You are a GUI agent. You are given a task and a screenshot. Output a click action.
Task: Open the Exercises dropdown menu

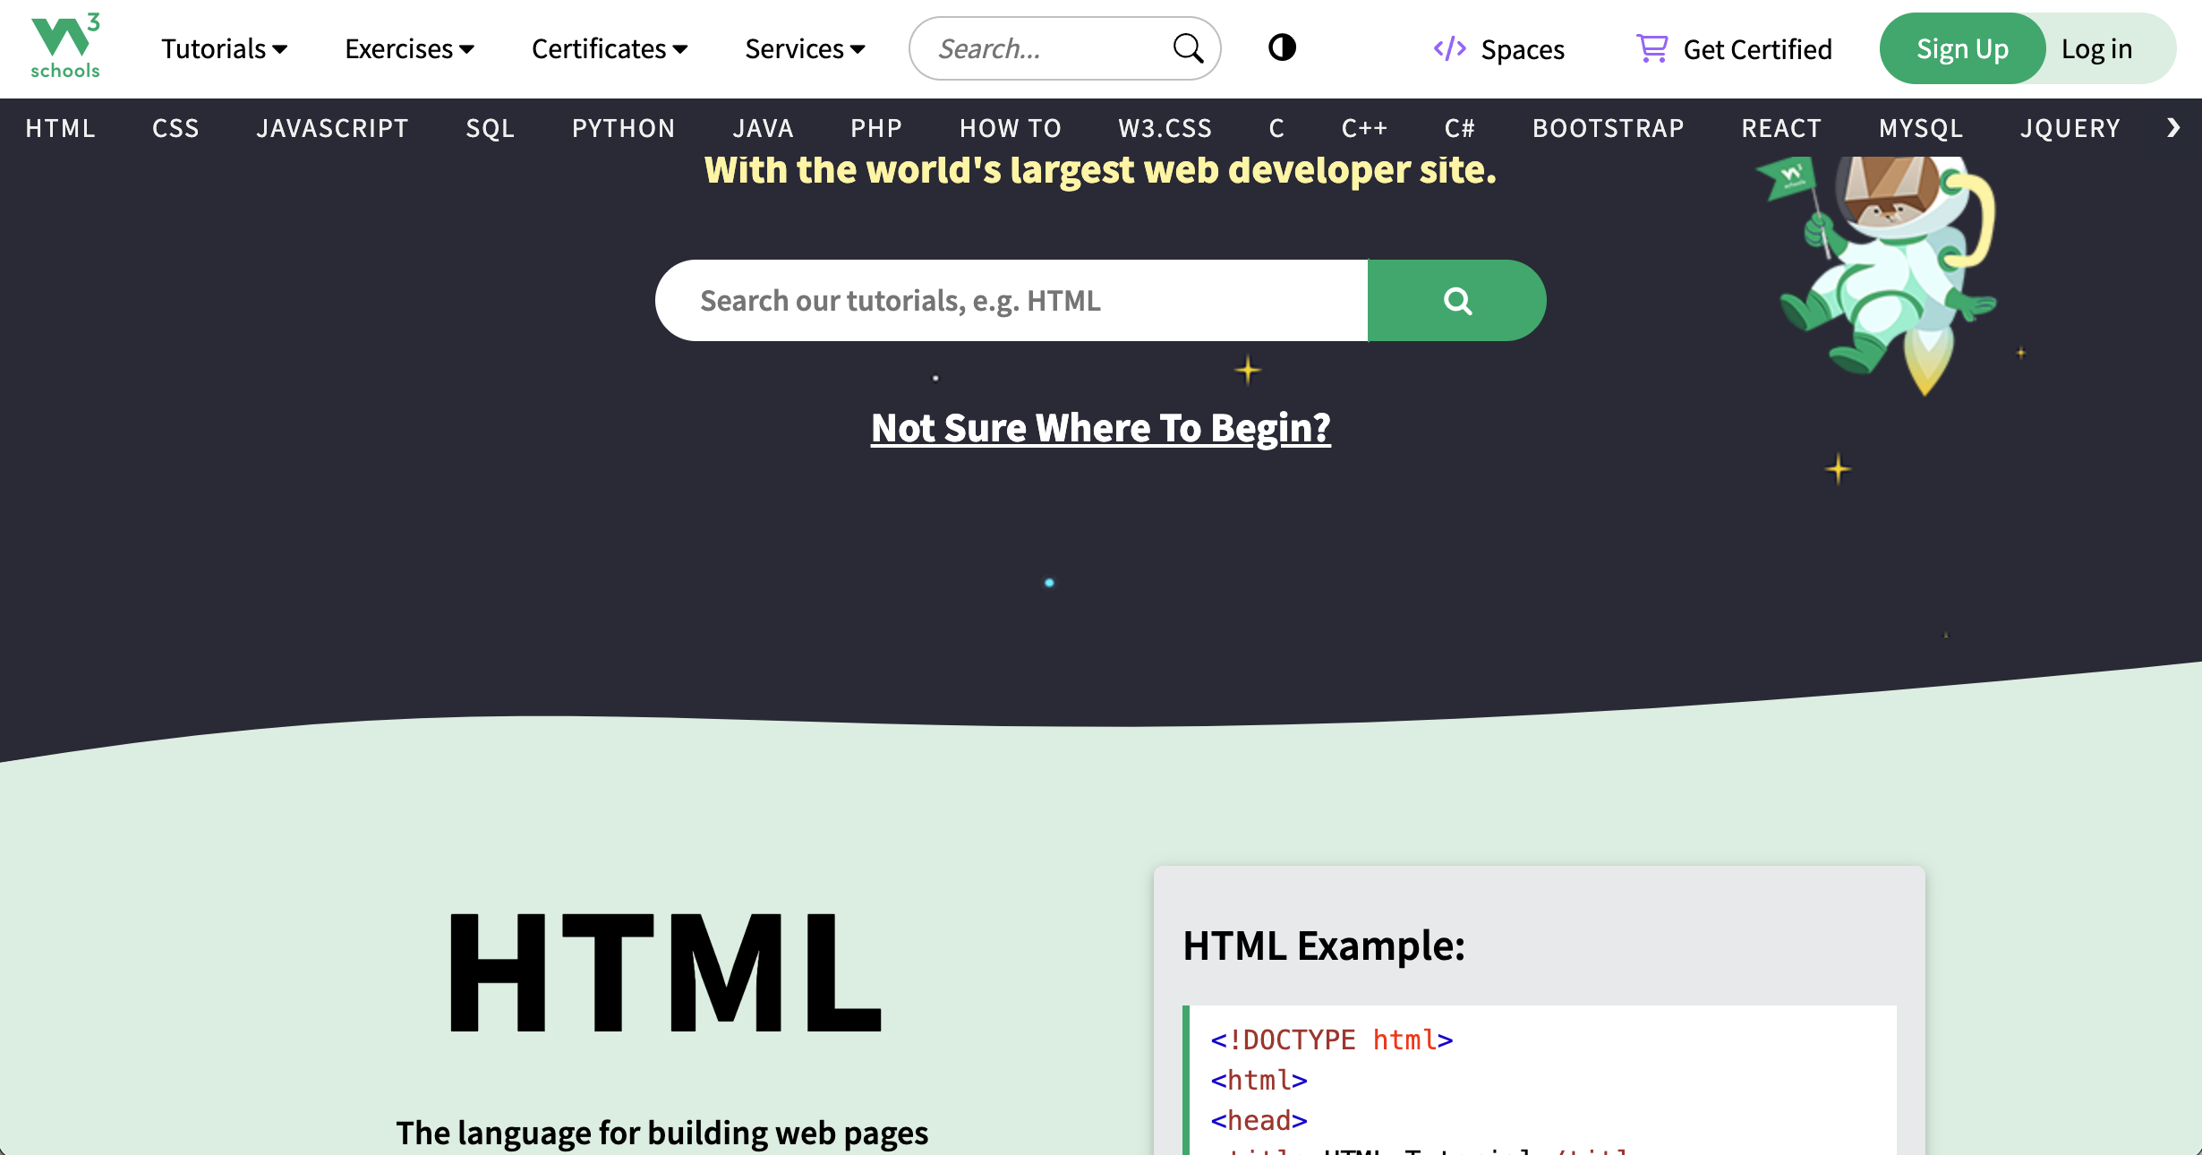409,48
